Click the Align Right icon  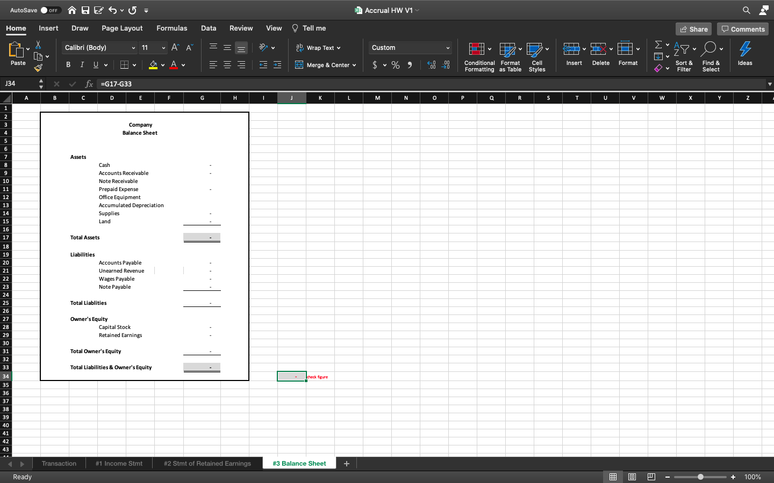(x=241, y=65)
